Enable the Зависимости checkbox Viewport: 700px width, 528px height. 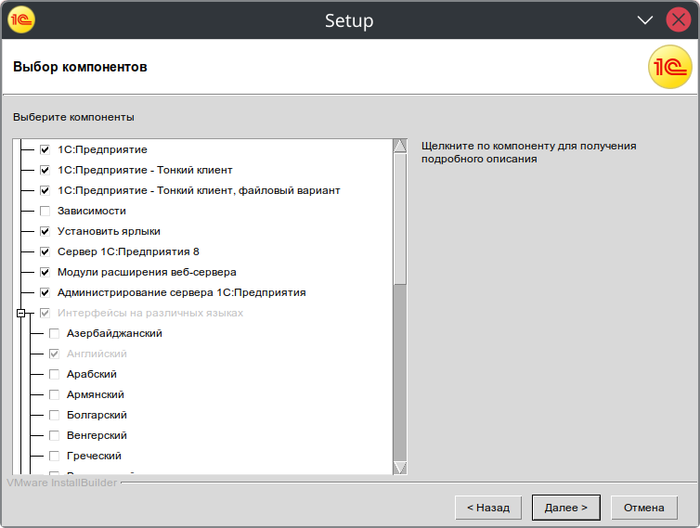coord(45,211)
